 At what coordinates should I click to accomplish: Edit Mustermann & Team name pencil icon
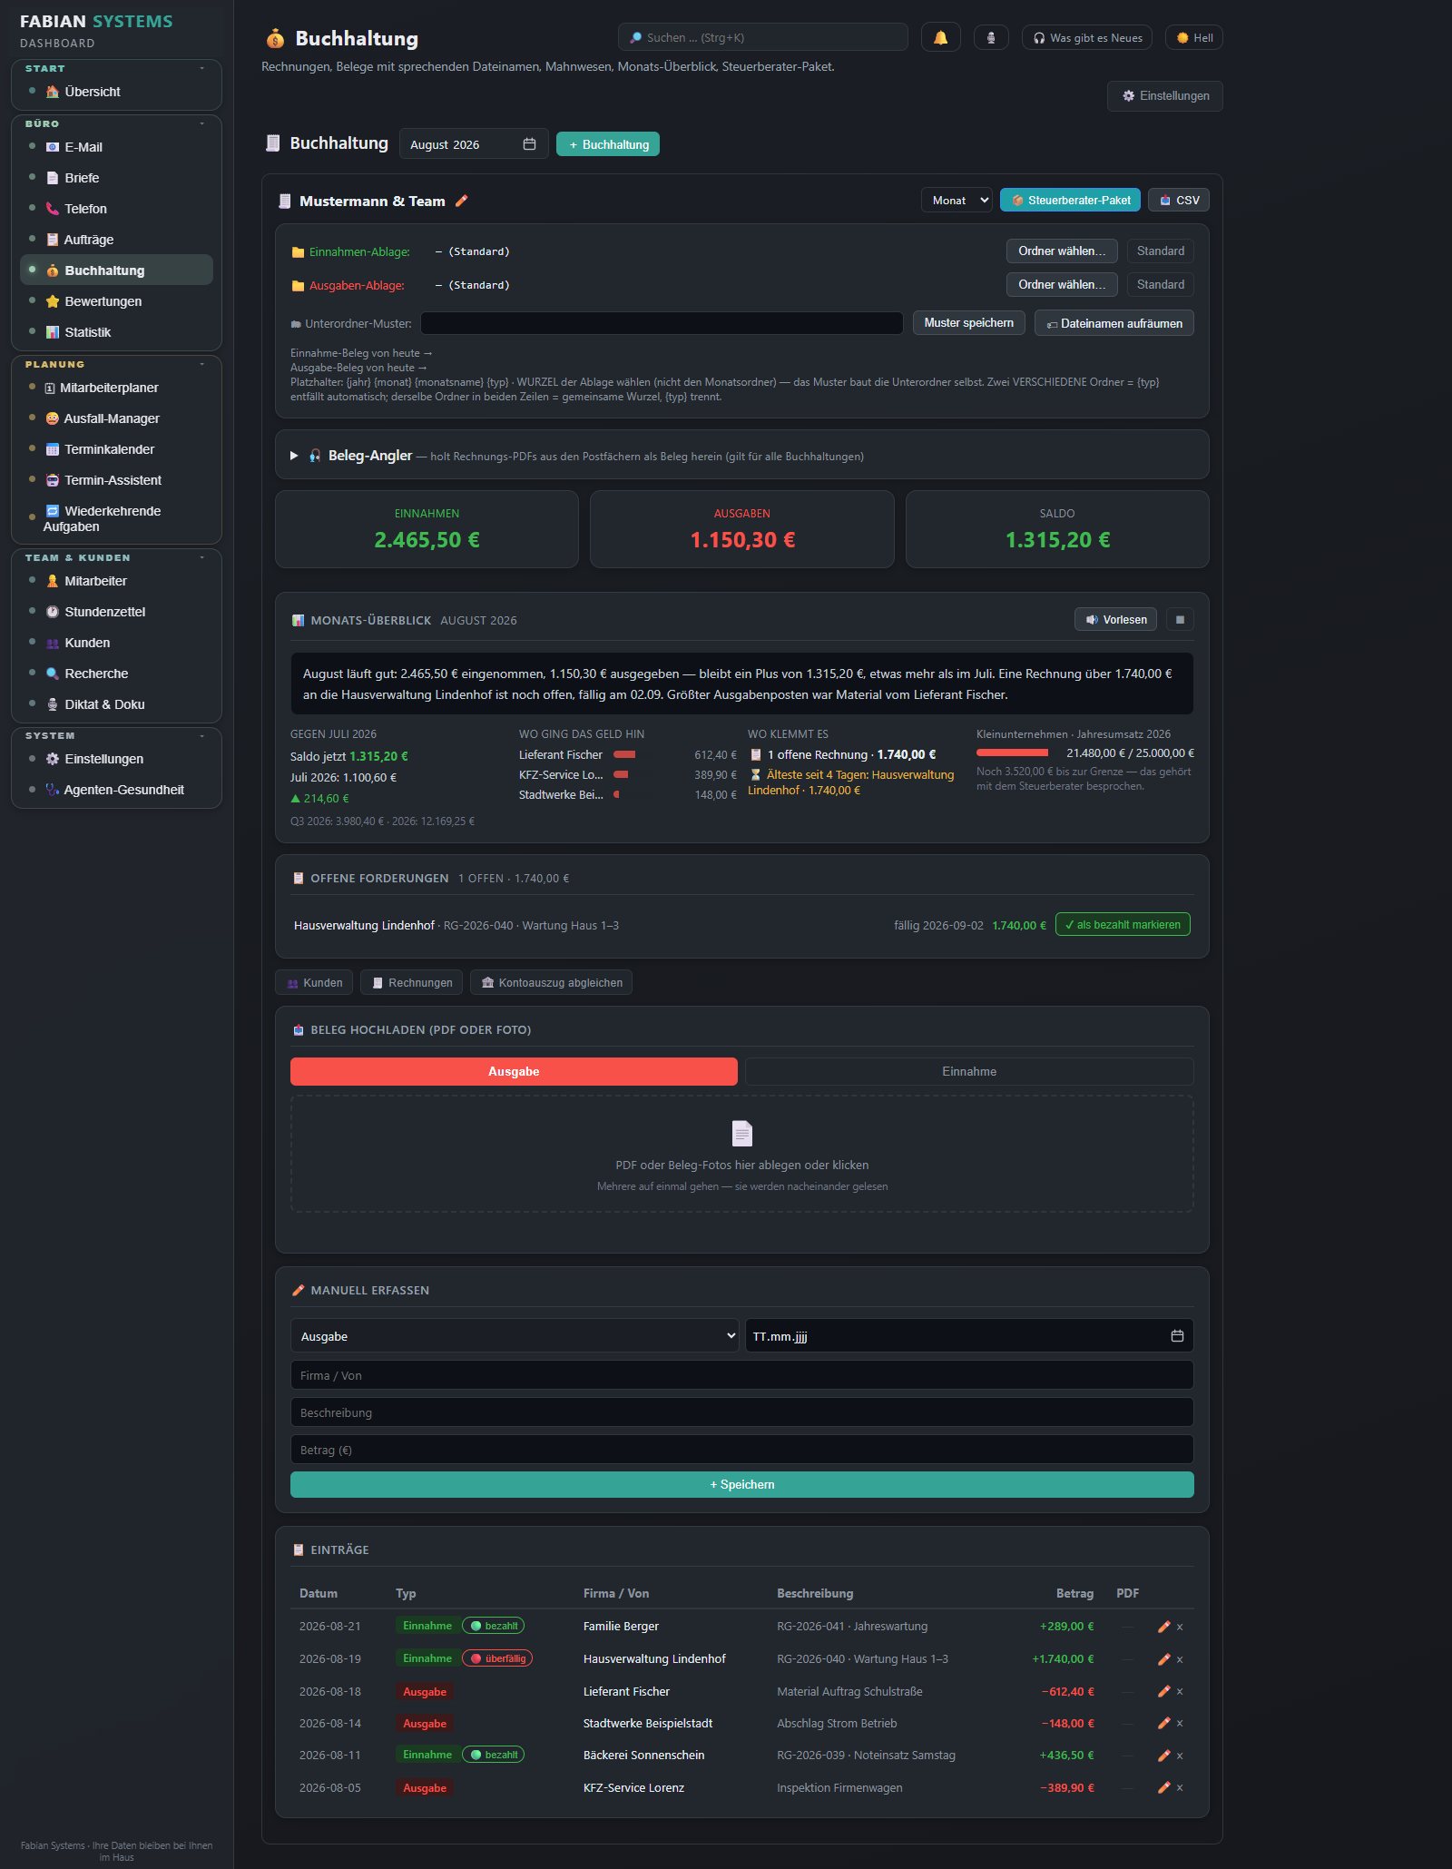pos(461,201)
